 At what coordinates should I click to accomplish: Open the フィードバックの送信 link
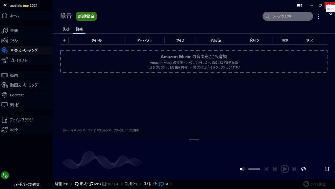(26, 184)
